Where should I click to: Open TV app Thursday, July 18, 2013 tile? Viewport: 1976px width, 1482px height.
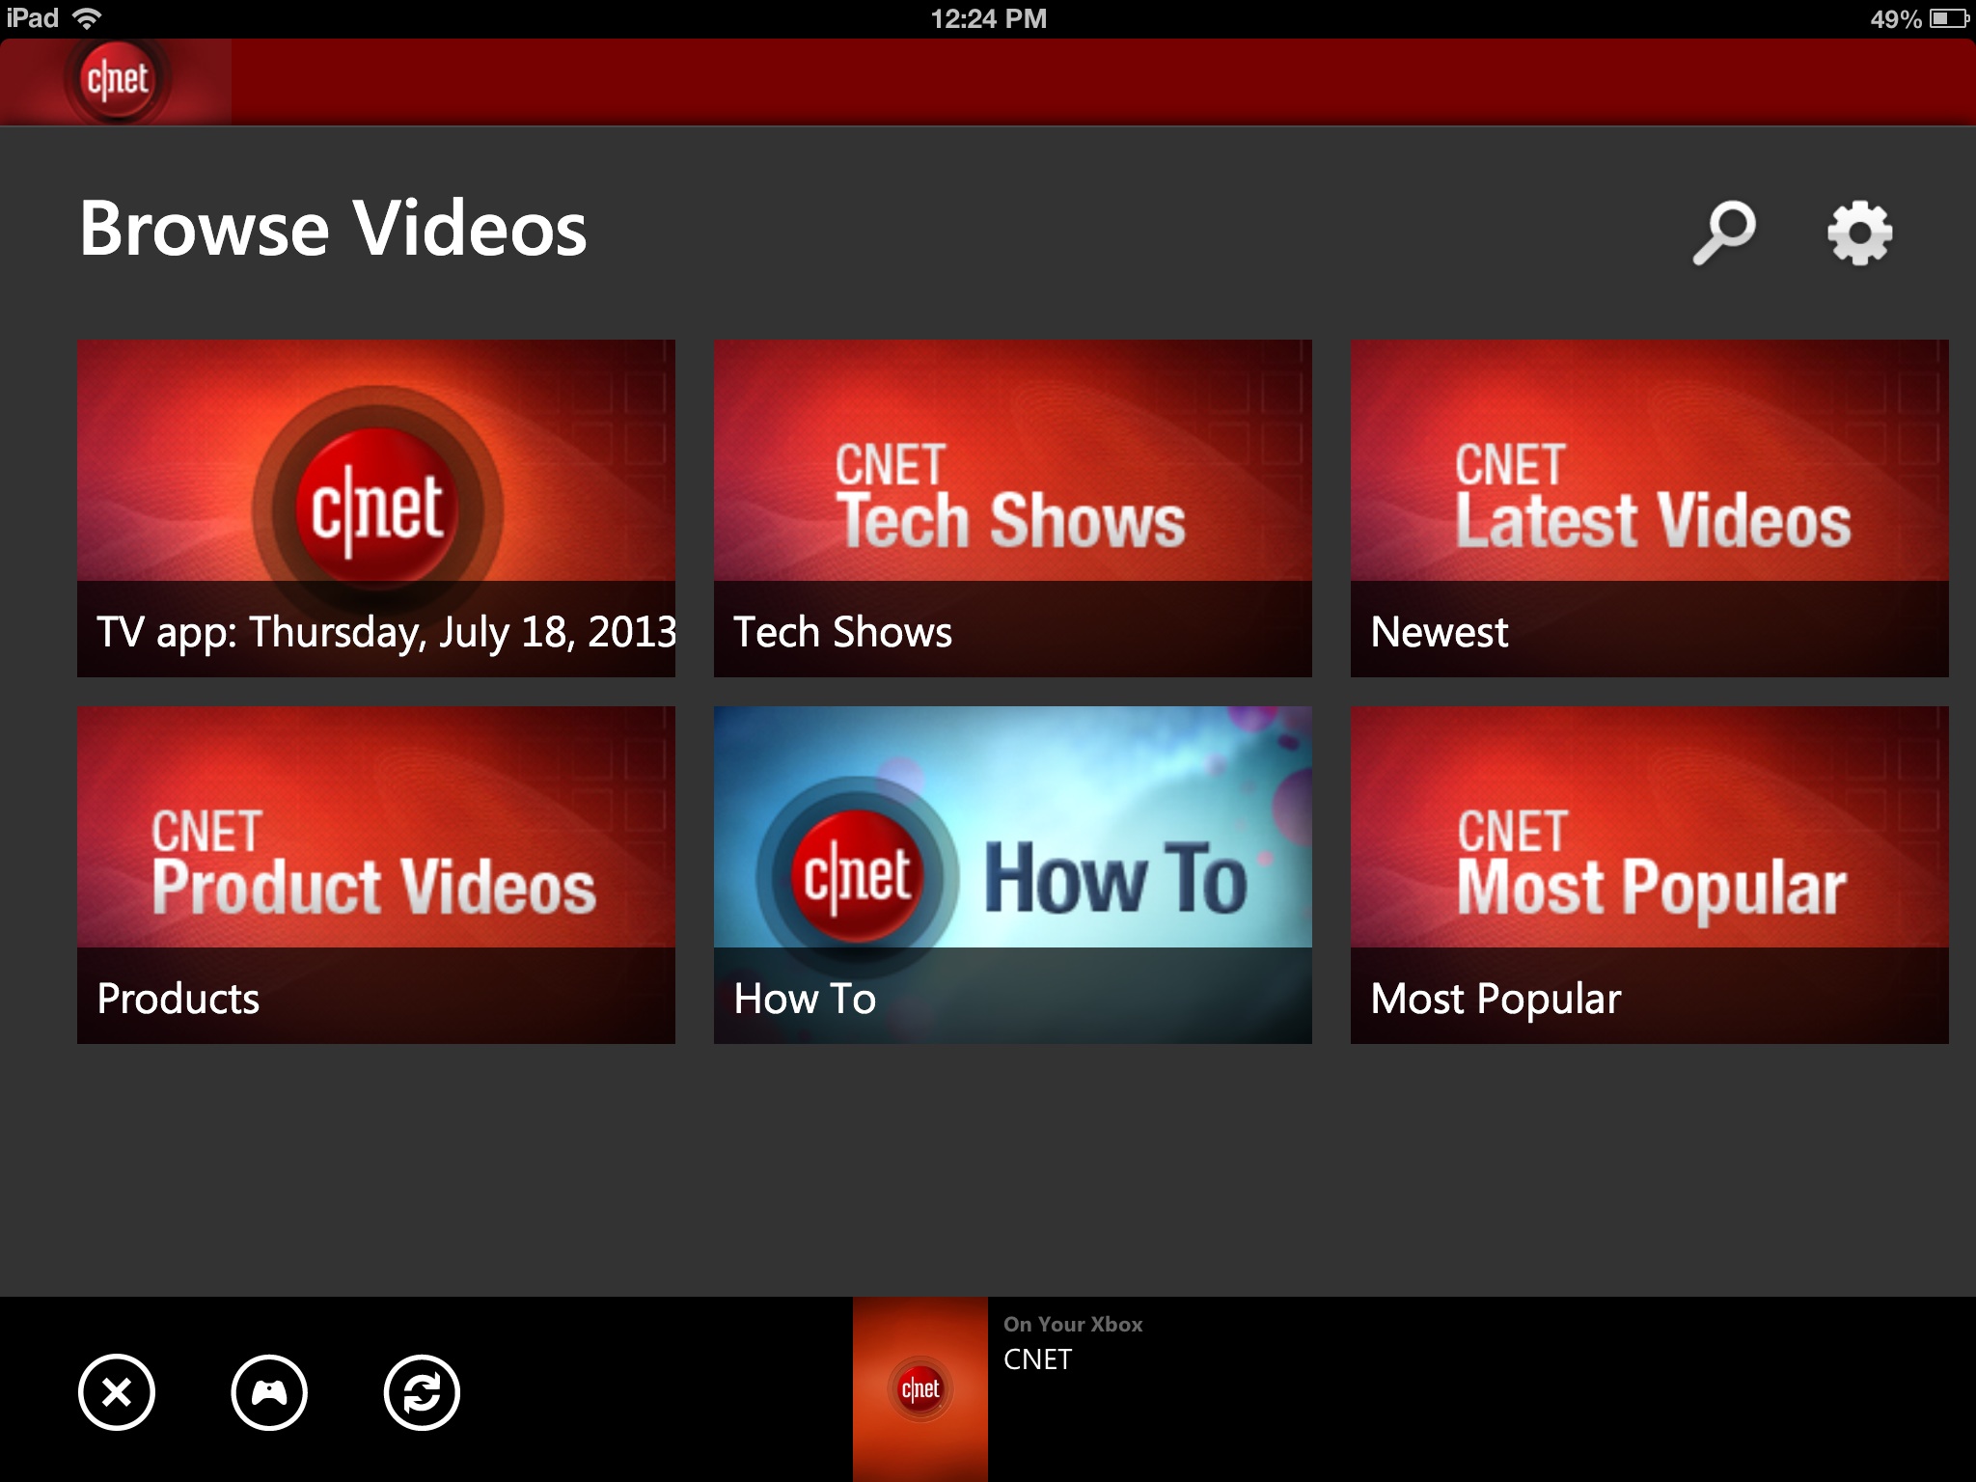[376, 508]
